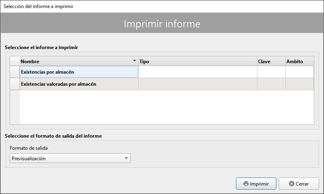
Task: Expand the Previsualización dropdown arrow
Action: (126, 159)
